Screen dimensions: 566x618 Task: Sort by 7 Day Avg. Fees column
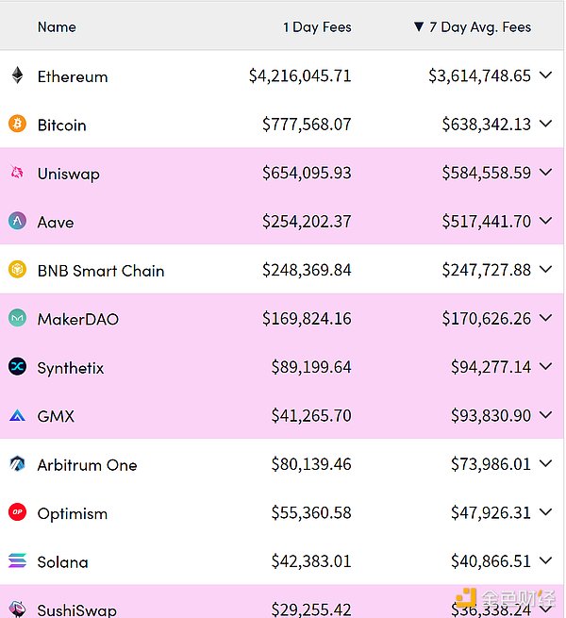click(x=479, y=26)
